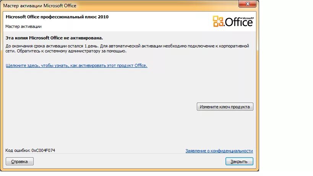Click the small Microsoft text above Office

click(248, 18)
